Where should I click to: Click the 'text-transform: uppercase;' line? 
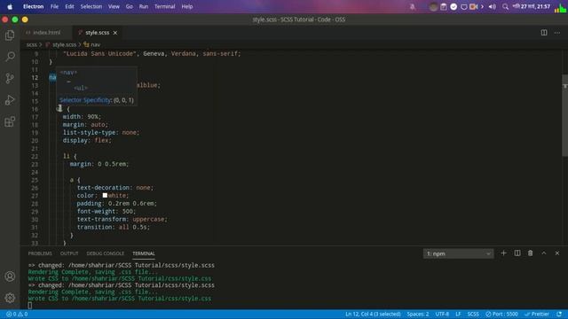pyautogui.click(x=122, y=219)
